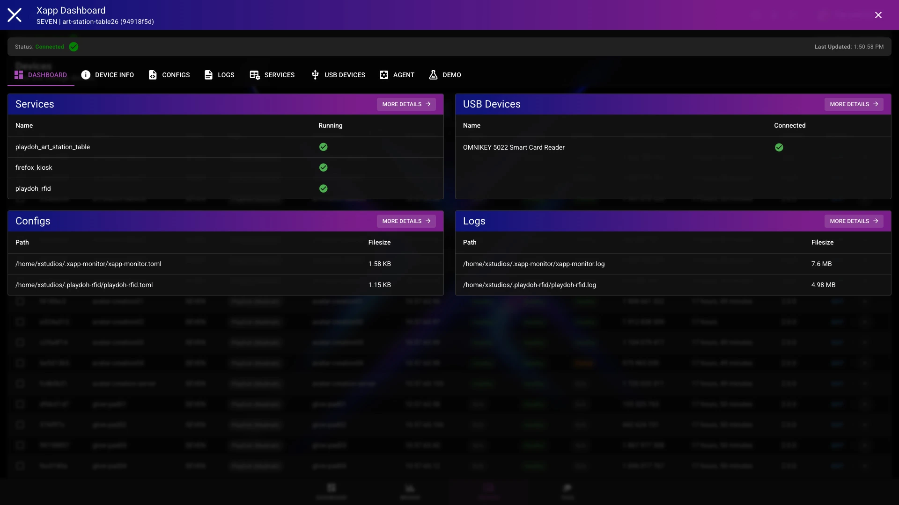Screen dimensions: 899x505
Task: Click the 1.58 KB filesize value
Action: click(380, 264)
